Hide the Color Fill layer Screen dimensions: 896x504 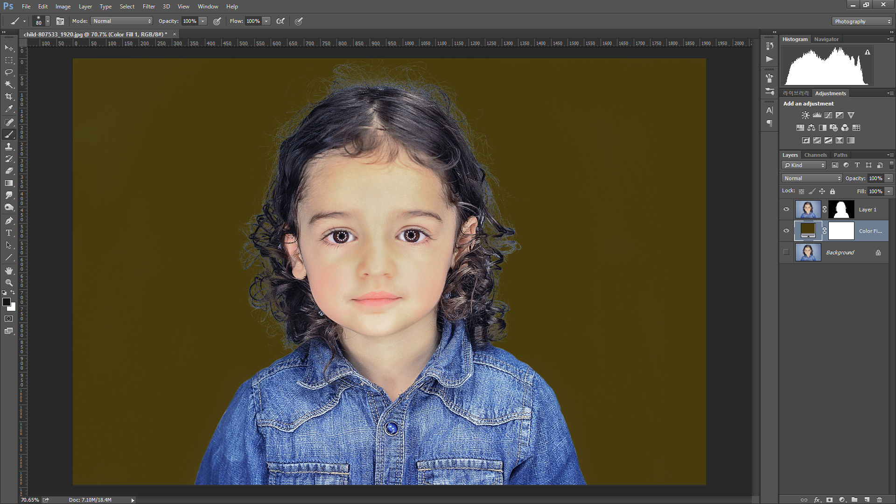(786, 231)
